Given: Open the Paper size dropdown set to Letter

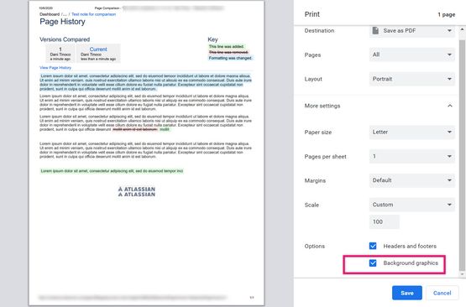Looking at the screenshot, I should coord(412,133).
